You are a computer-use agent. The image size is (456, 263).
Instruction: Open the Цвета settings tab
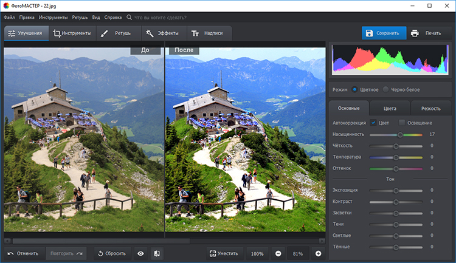pos(390,108)
